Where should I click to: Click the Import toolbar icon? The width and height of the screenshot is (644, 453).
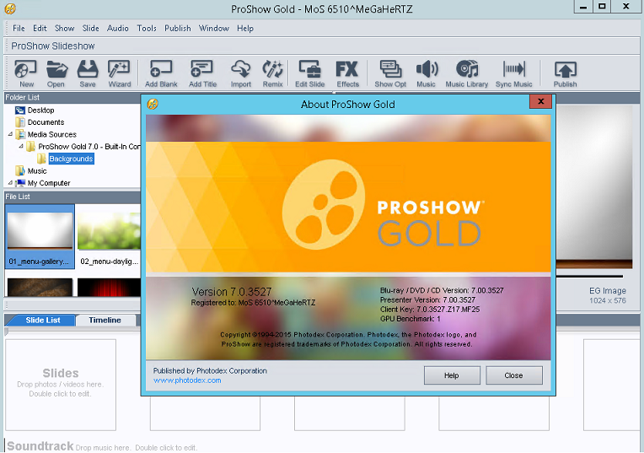coord(241,73)
